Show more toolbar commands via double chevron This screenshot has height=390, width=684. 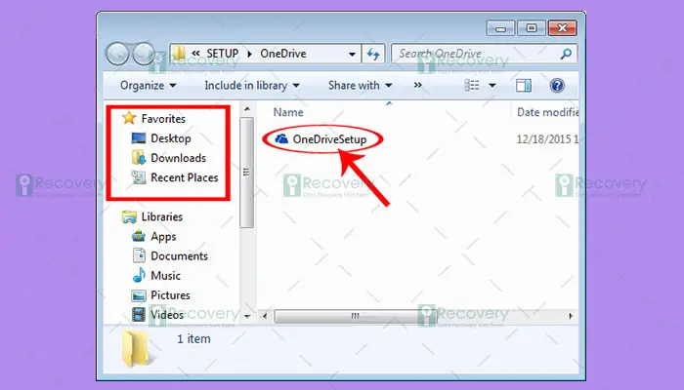[417, 86]
